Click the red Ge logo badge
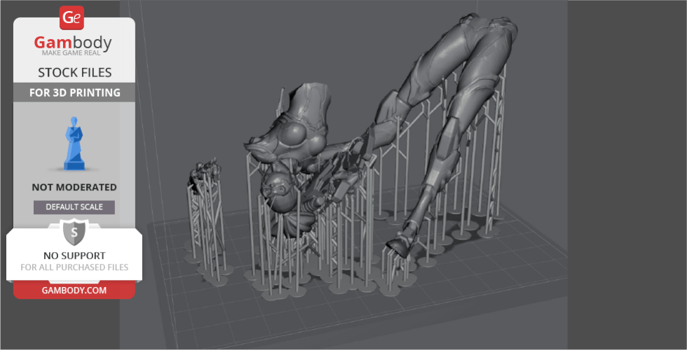The height and width of the screenshot is (350, 687). tap(72, 17)
